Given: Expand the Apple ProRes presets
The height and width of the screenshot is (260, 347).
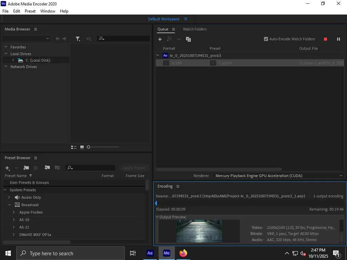Looking at the screenshot, I should click(14, 212).
